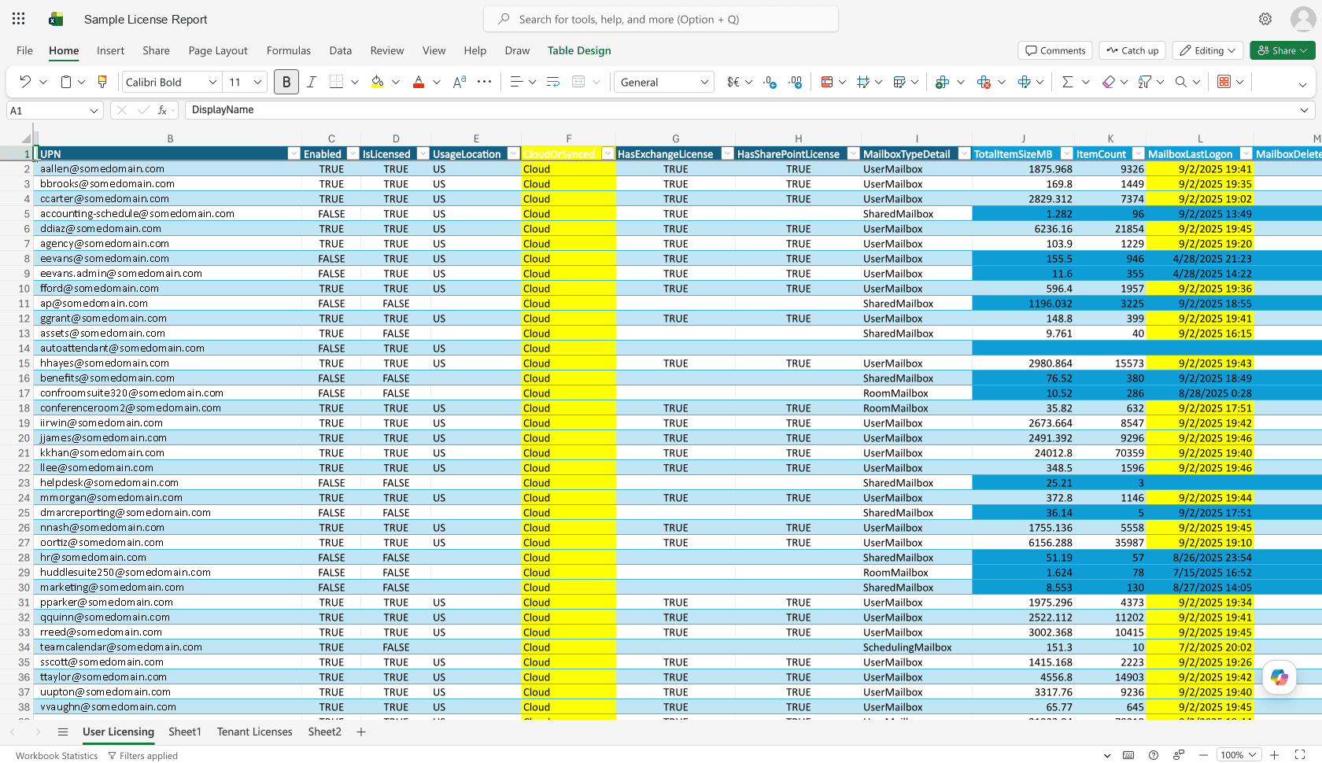Viewport: 1322px width, 763px height.
Task: Open the IsLicensed column filter dropdown
Action: [423, 154]
